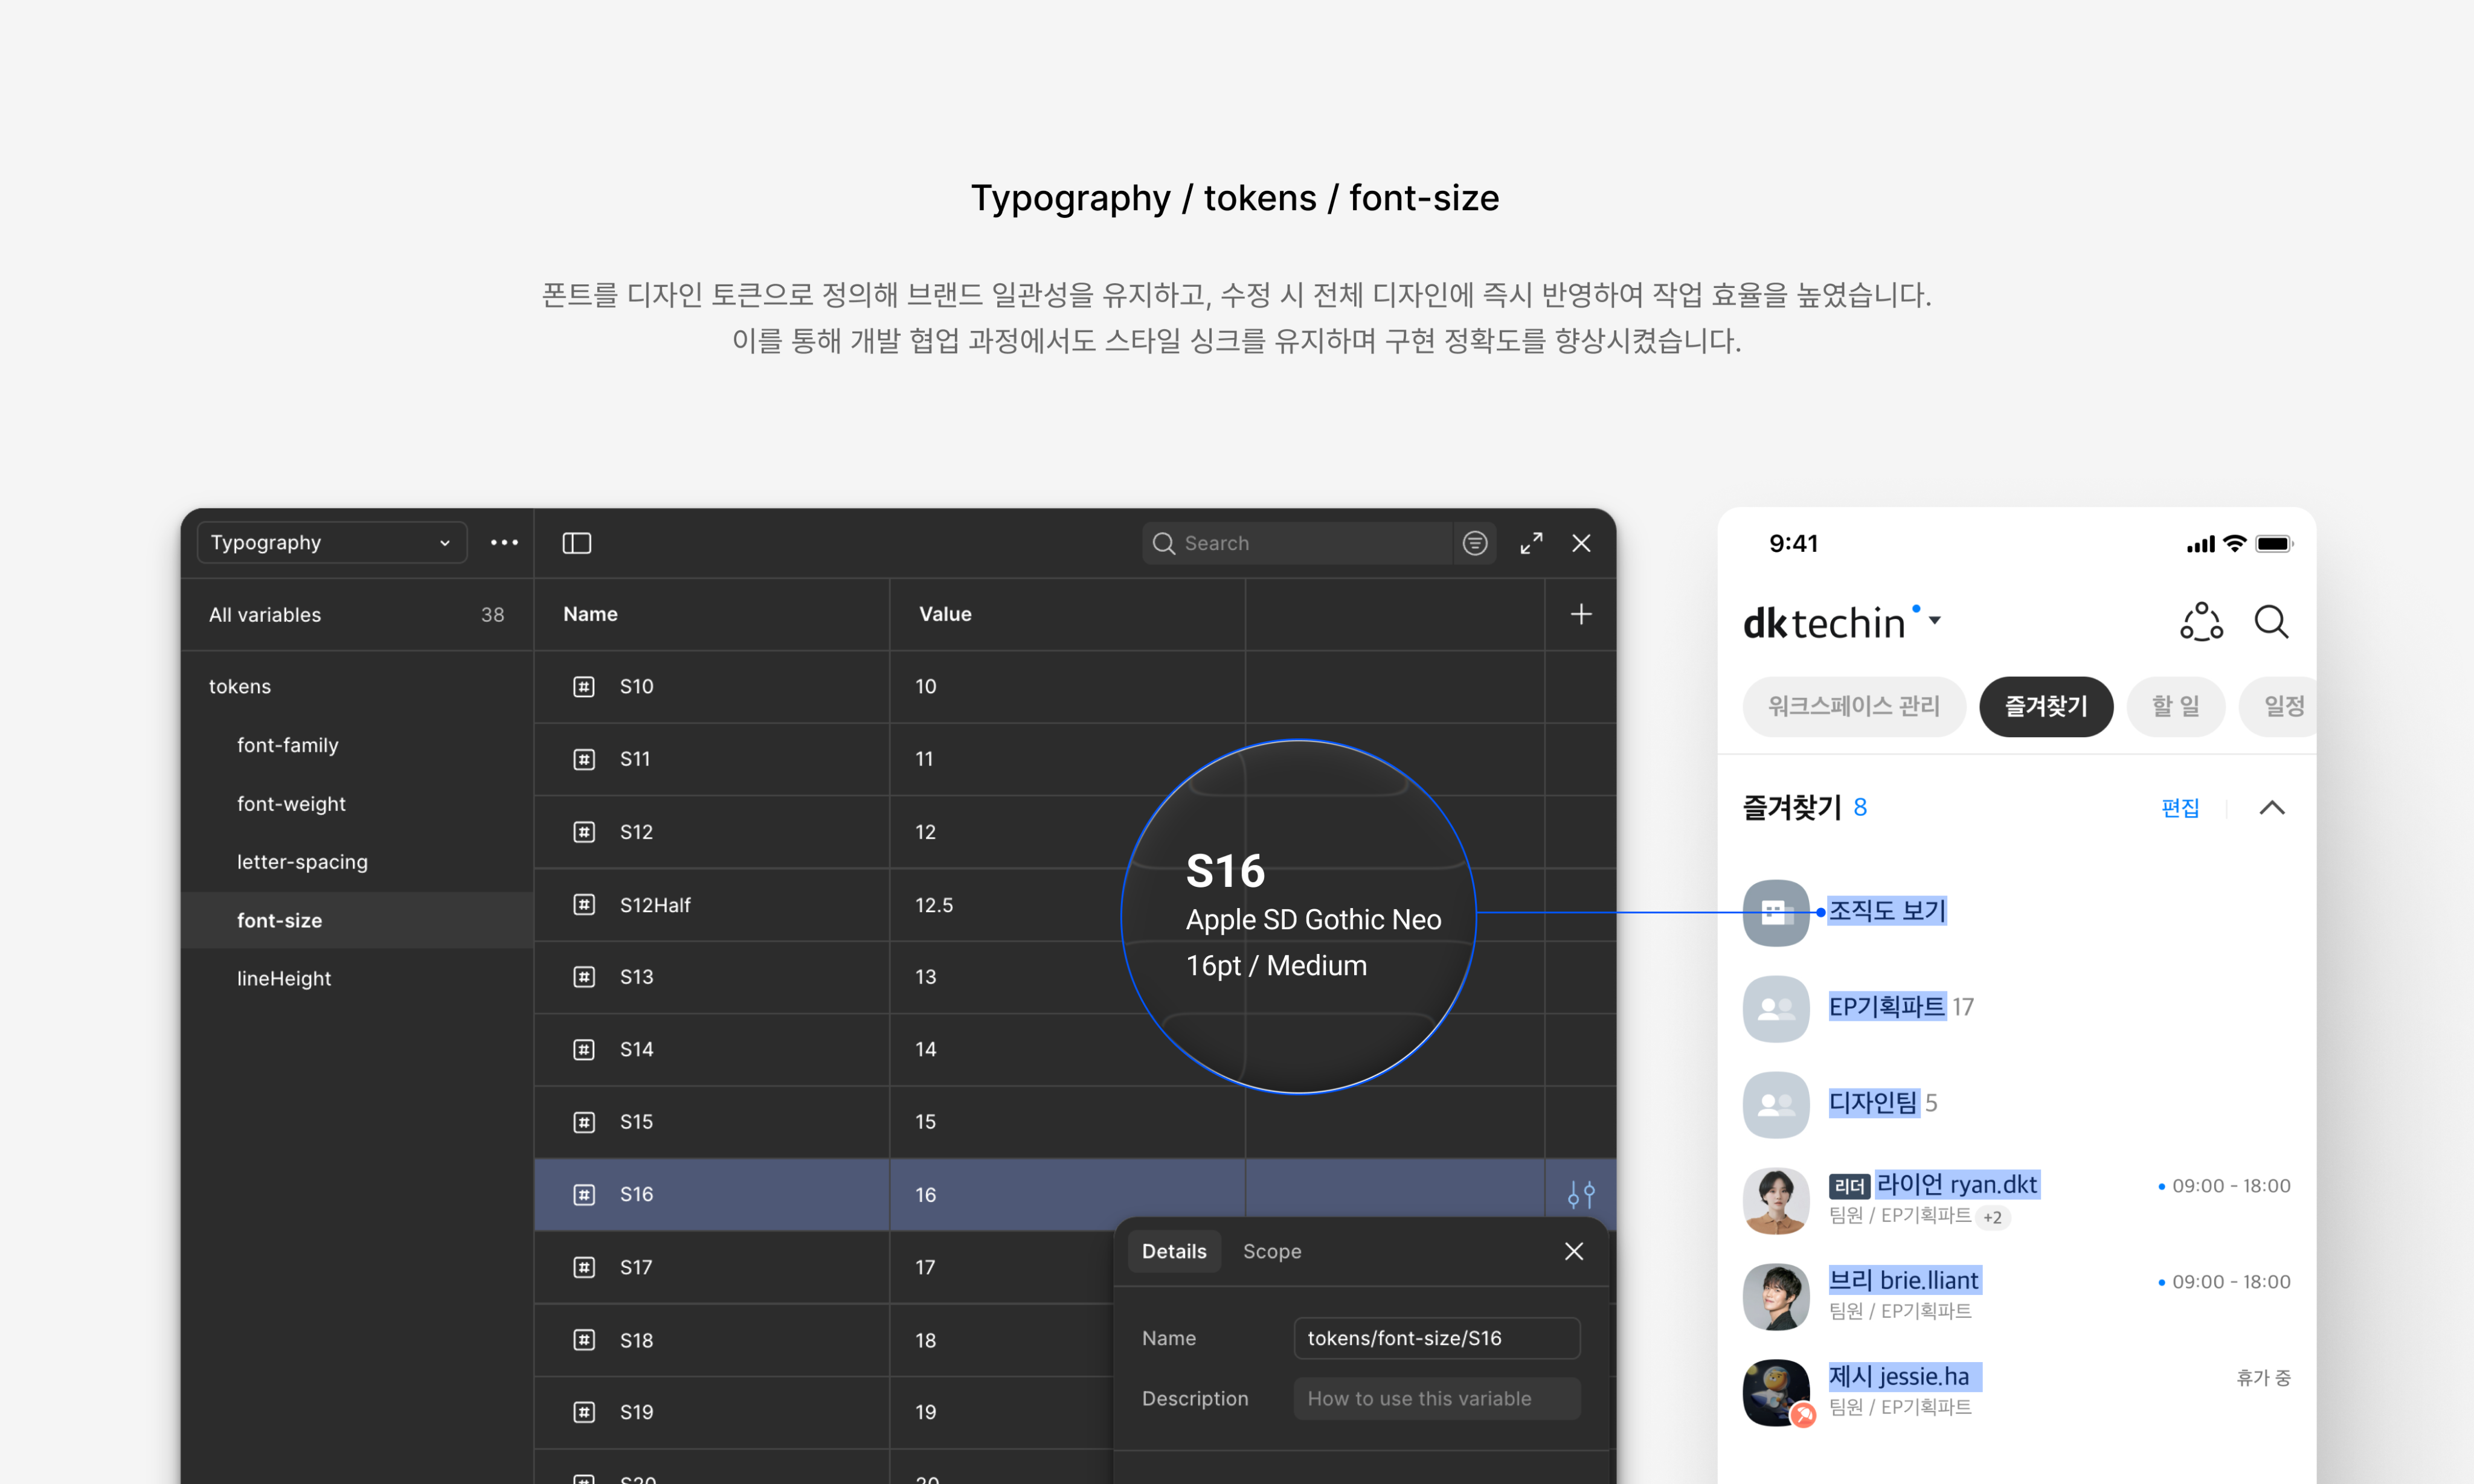Click the 편집 edit link
Image resolution: width=2474 pixels, height=1484 pixels.
(2180, 808)
